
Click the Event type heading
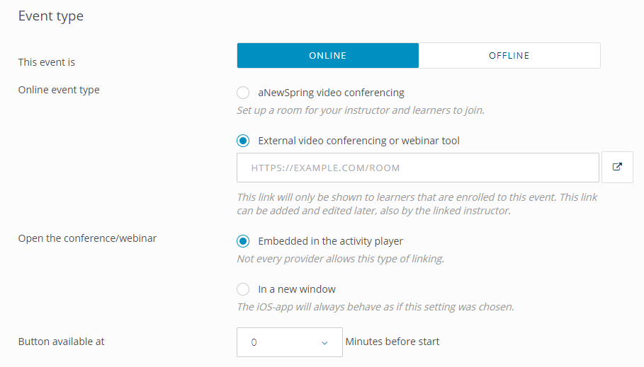click(51, 16)
